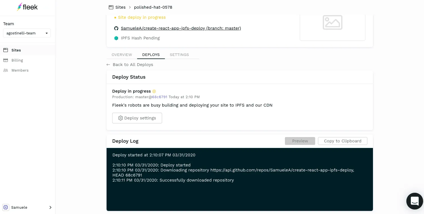Image resolution: width=424 pixels, height=214 pixels.
Task: Switch to the Overview tab
Action: tap(122, 55)
